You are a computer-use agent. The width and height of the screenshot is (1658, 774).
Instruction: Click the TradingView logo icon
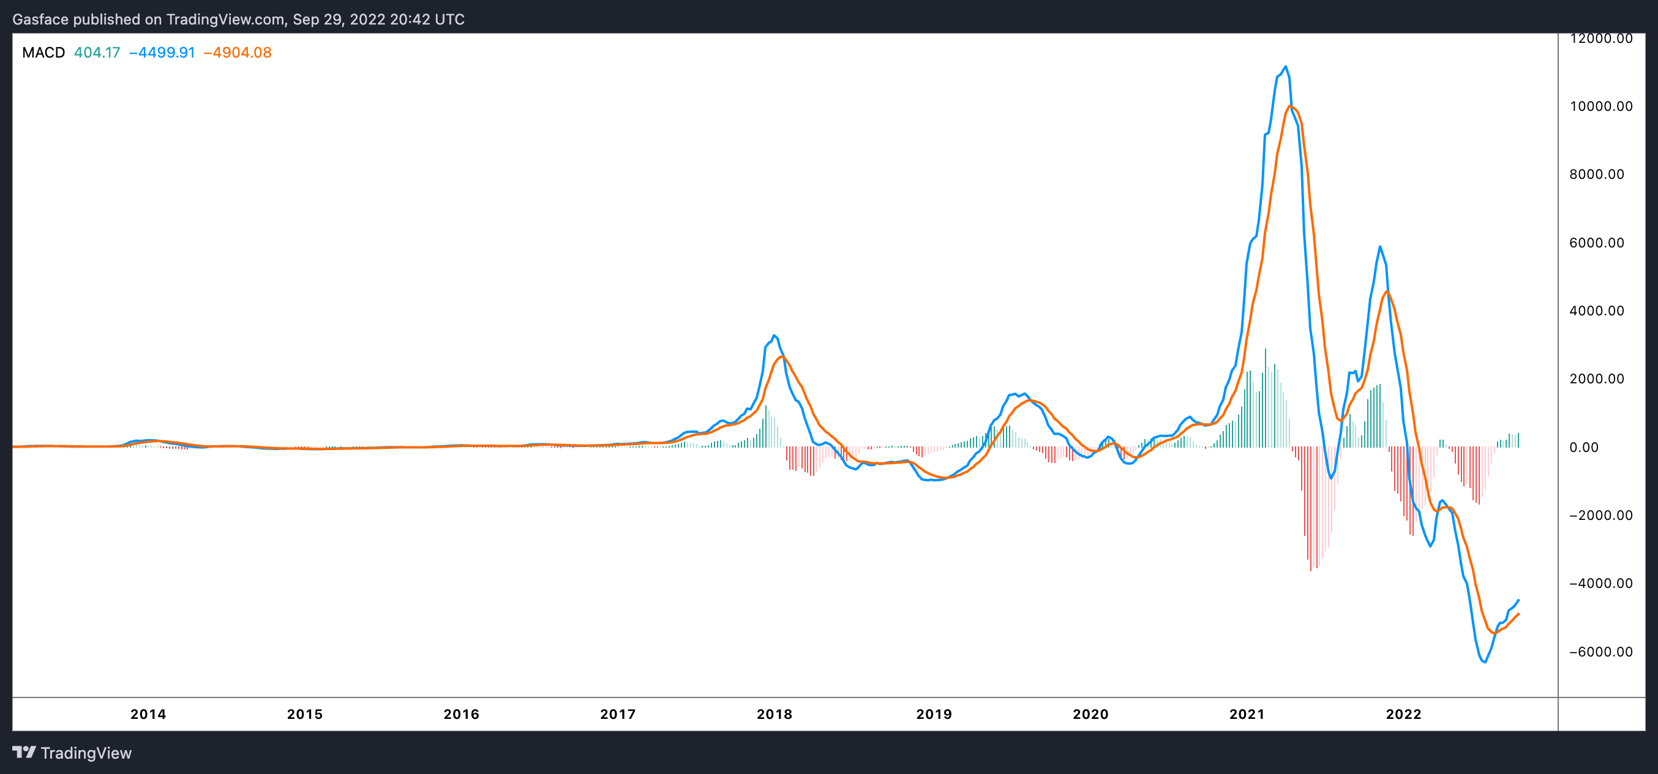click(x=24, y=751)
